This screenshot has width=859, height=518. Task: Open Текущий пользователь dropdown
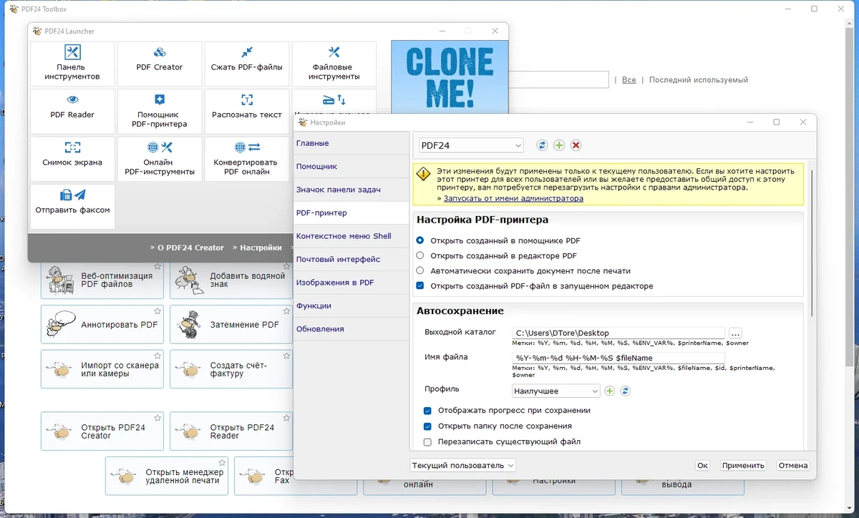click(x=462, y=465)
